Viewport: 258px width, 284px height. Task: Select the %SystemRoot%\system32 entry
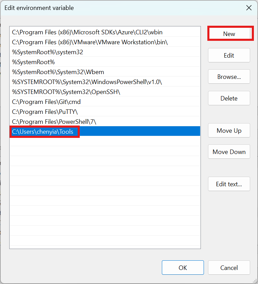[x=105, y=52]
